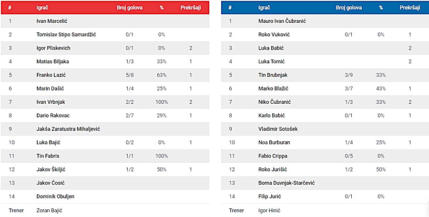Open Tin Brubnjak player entry
Image resolution: width=429 pixels, height=217 pixels.
pyautogui.click(x=273, y=75)
